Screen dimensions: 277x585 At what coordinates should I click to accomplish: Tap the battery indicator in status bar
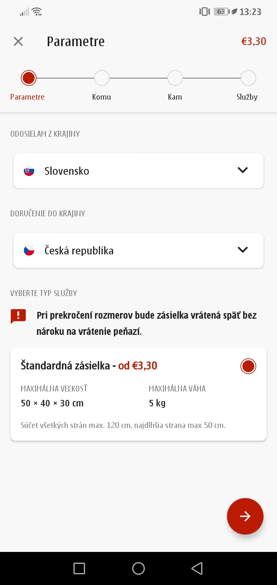coord(221,12)
